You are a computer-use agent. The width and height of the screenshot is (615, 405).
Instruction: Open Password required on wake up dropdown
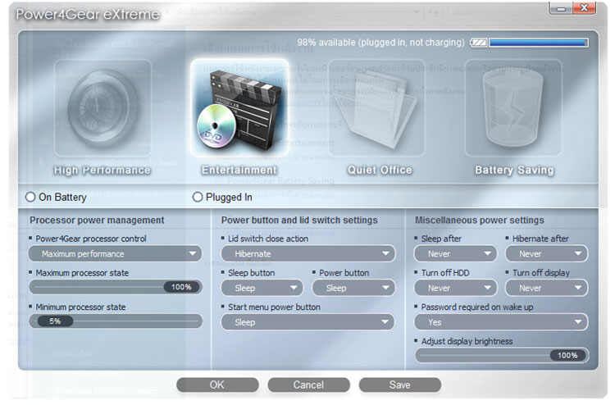[x=501, y=322]
